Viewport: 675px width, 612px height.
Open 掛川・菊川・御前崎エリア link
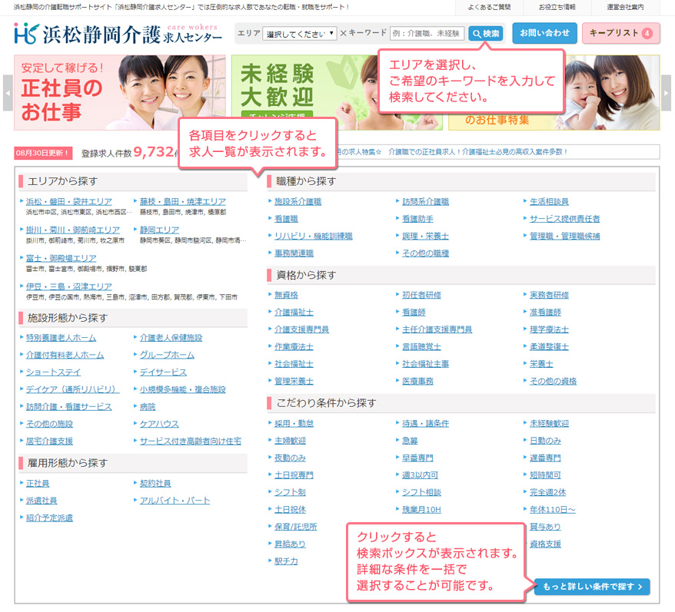point(73,230)
